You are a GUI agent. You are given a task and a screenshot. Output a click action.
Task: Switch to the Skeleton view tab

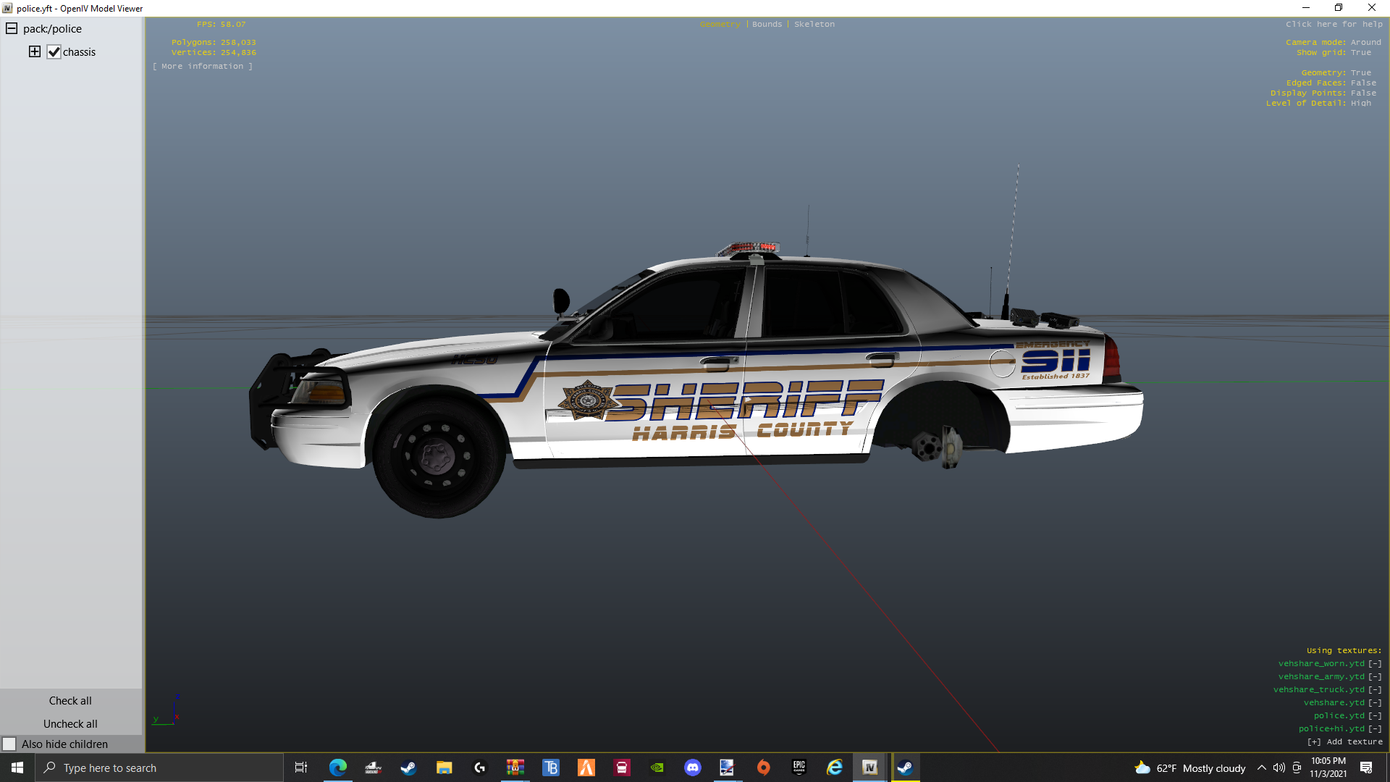click(814, 24)
